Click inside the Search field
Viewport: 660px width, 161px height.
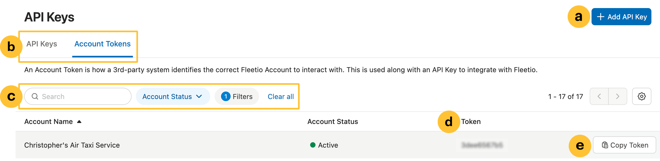click(78, 96)
